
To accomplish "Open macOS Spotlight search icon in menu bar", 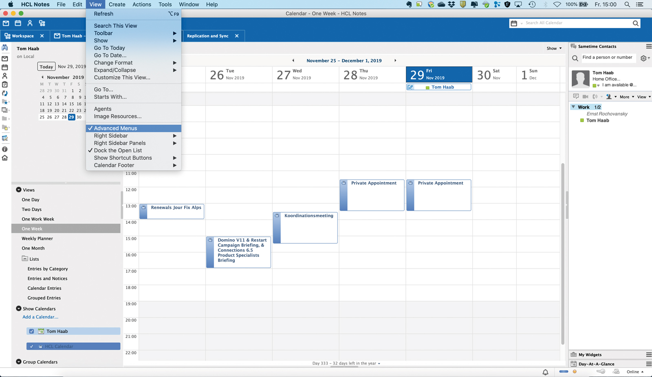I will (x=627, y=4).
